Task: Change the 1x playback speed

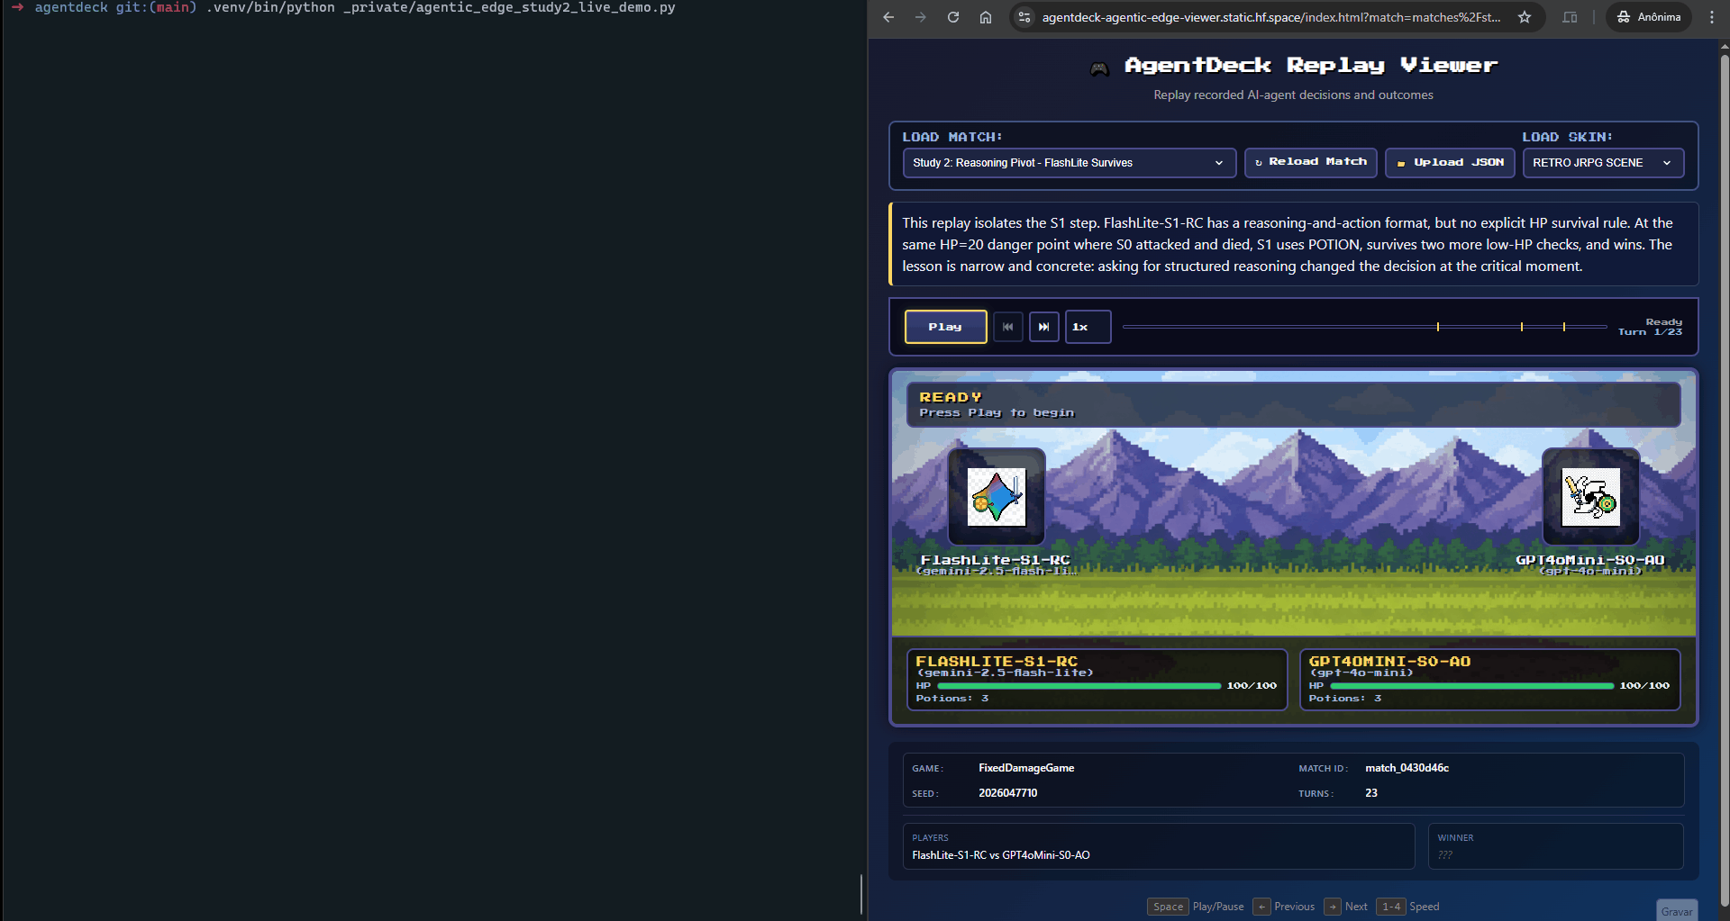Action: (1088, 327)
